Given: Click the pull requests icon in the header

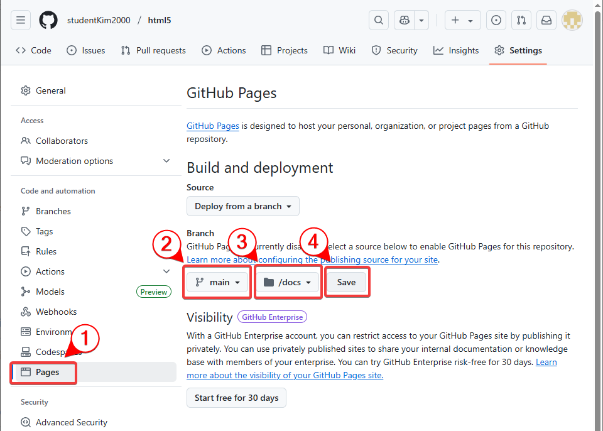Looking at the screenshot, I should (521, 20).
